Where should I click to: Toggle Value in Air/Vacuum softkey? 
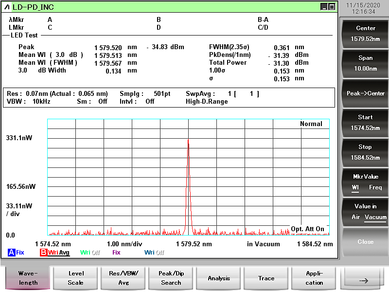coord(365,212)
